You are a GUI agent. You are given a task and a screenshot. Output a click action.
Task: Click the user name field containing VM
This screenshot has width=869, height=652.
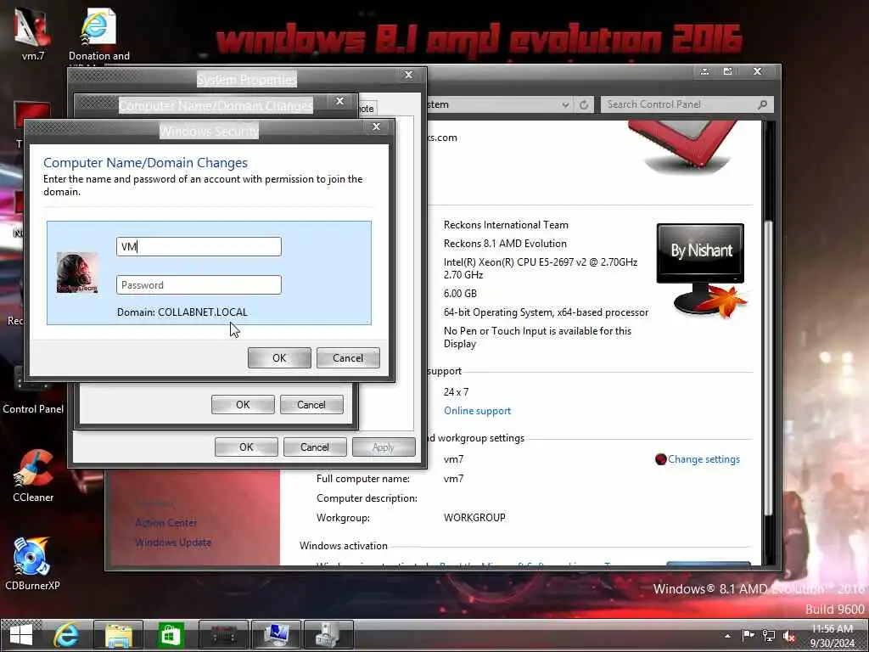[199, 247]
